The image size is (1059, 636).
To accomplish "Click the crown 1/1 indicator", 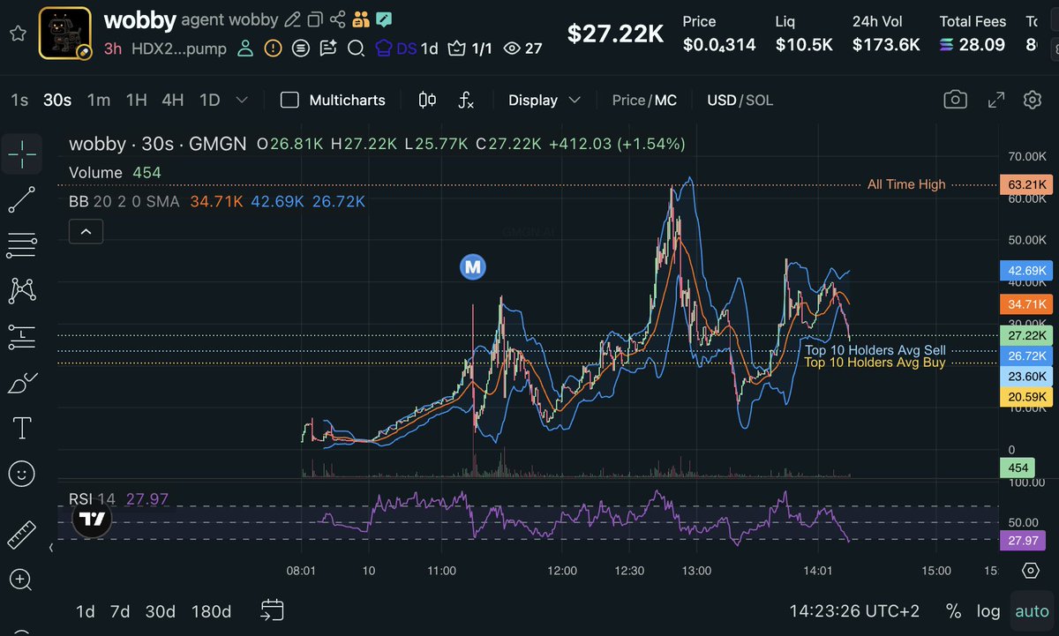I will [470, 49].
